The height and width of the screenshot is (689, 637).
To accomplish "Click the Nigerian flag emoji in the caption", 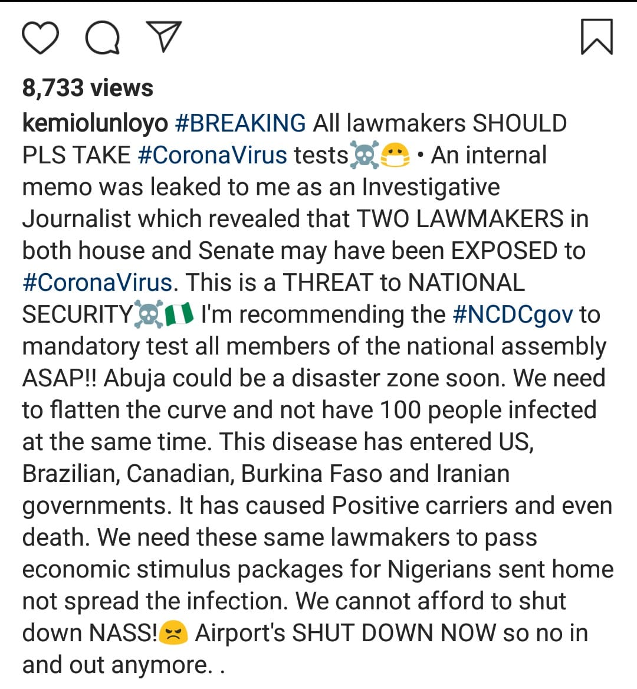I will point(179,315).
